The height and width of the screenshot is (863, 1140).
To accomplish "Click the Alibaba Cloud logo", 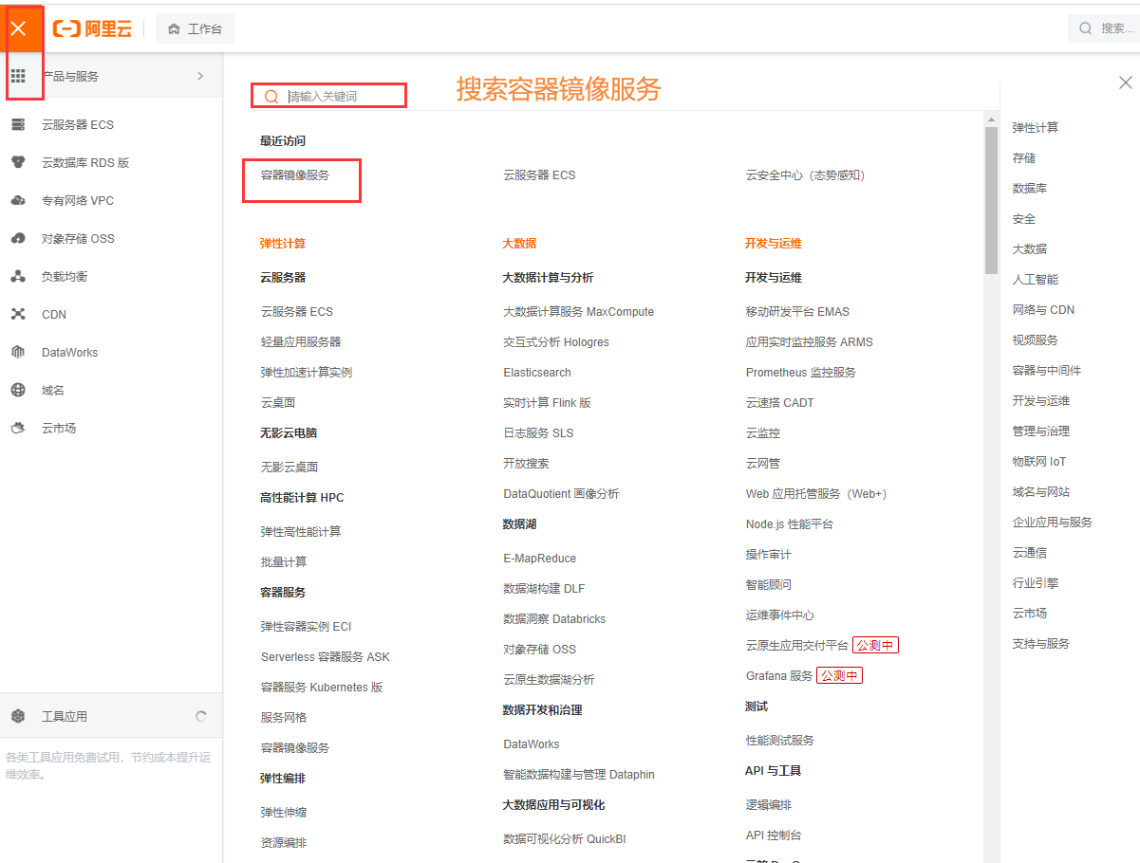I will (92, 28).
